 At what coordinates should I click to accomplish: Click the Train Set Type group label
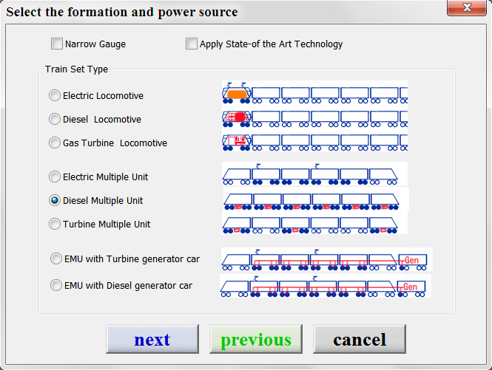point(76,69)
